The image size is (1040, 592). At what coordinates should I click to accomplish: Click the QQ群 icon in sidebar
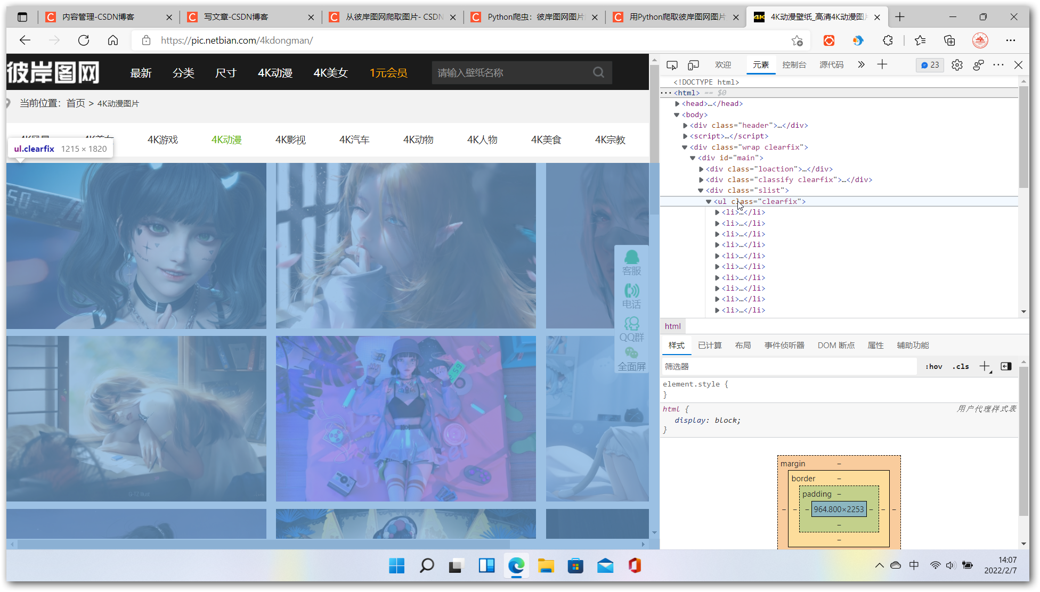pos(632,330)
